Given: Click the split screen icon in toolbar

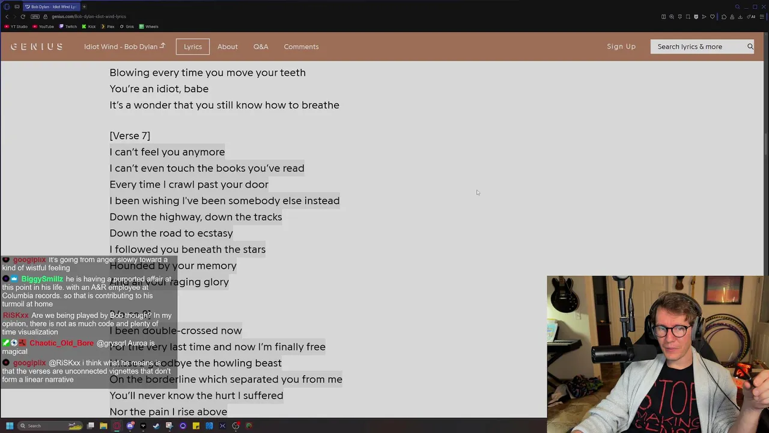Looking at the screenshot, I should 664,17.
